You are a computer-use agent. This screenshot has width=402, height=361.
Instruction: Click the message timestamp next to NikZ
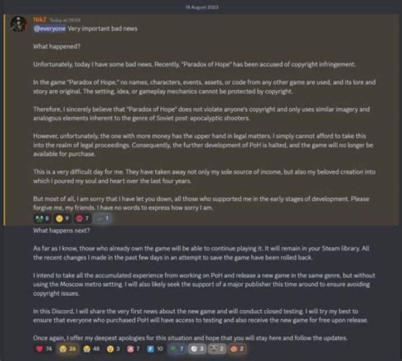[65, 20]
